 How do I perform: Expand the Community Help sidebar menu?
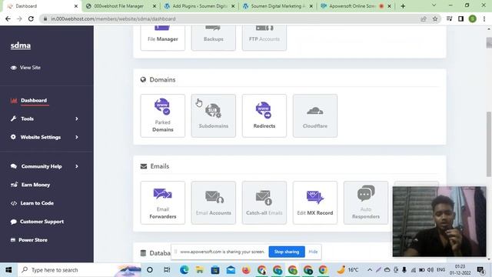tap(45, 166)
